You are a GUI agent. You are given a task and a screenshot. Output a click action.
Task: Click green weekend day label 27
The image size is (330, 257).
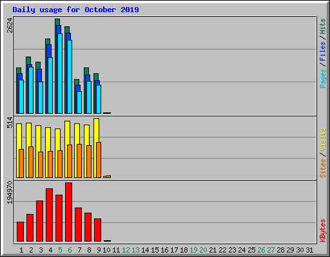pyautogui.click(x=271, y=250)
